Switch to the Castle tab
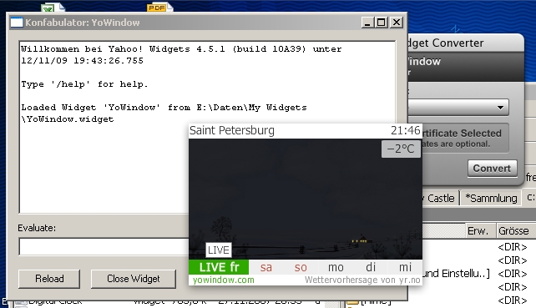Viewport: 536px width, 308px height. click(x=440, y=199)
